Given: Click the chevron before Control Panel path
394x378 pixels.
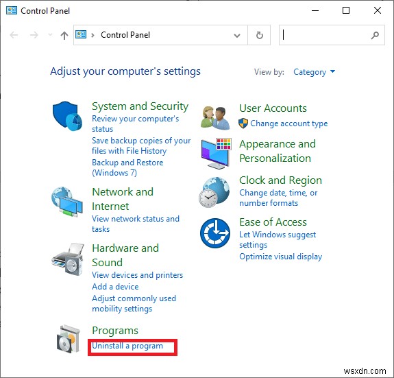Looking at the screenshot, I should coord(93,35).
